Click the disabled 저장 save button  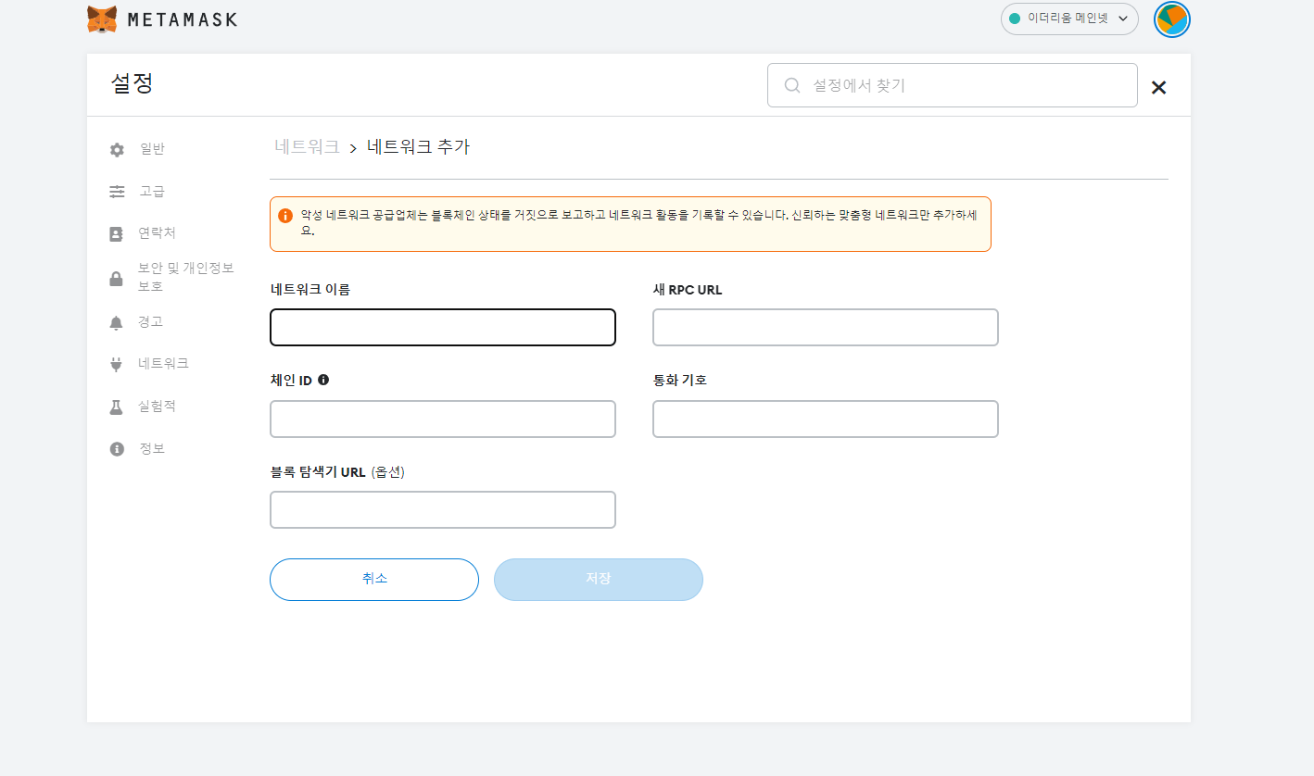pos(598,579)
